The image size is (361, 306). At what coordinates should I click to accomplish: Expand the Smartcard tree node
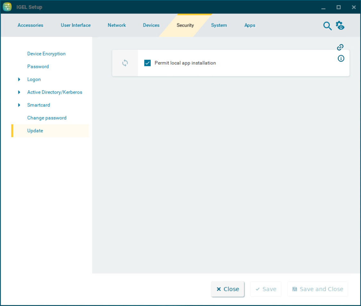pyautogui.click(x=19, y=105)
